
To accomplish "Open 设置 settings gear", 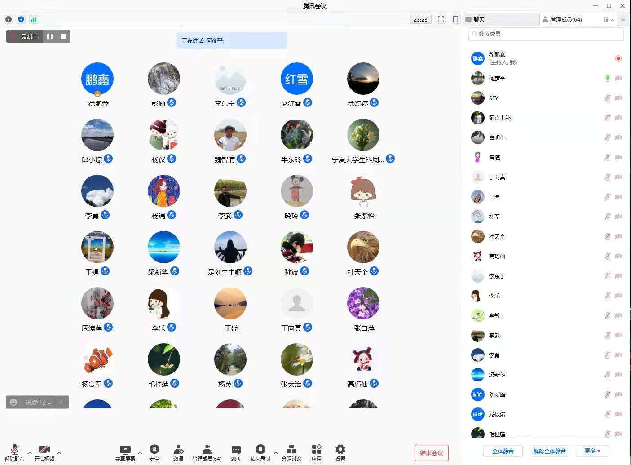I will 340,452.
